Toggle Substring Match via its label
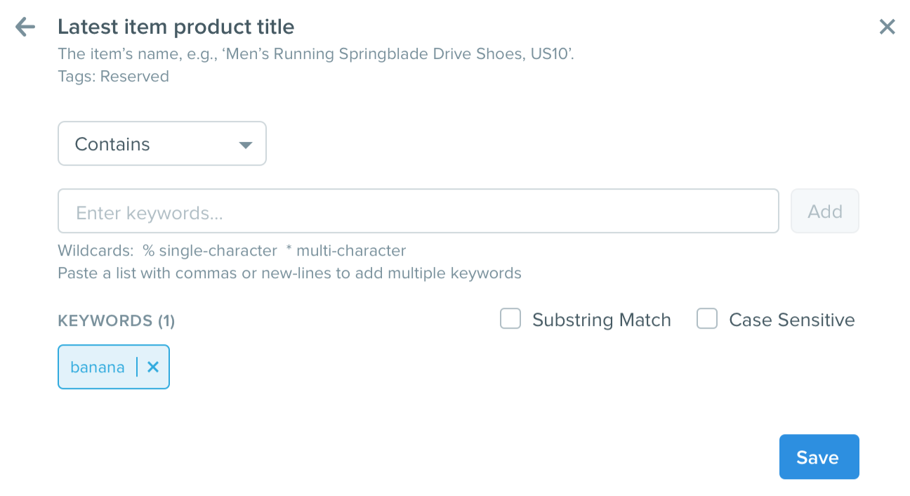The image size is (910, 496). point(602,320)
